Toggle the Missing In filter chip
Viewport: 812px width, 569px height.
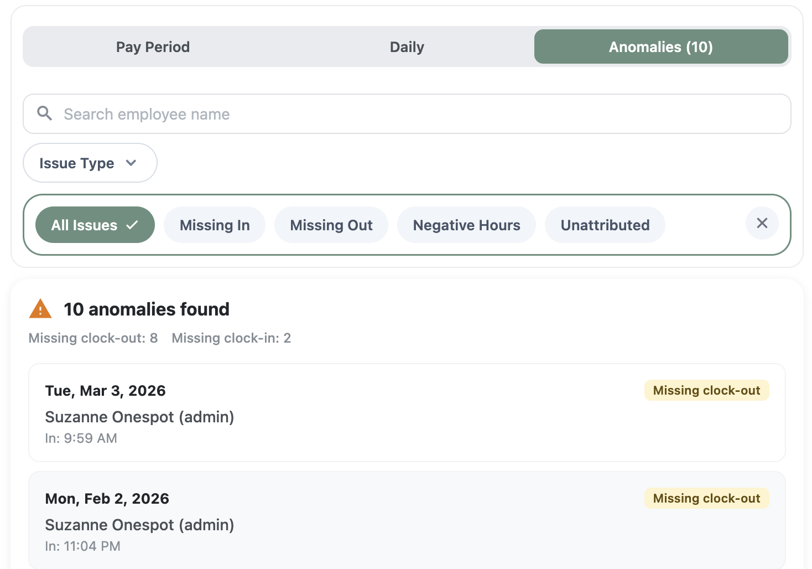click(x=215, y=225)
